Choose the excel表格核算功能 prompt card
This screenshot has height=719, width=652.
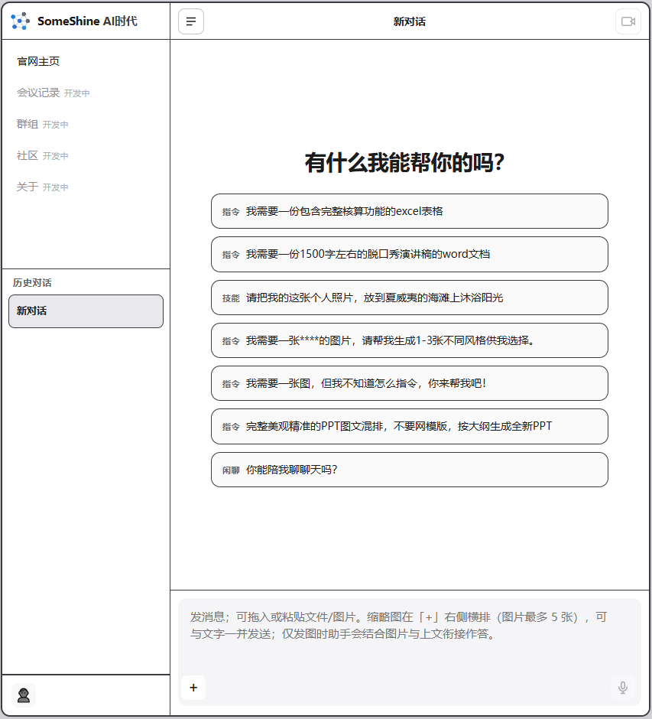pos(409,211)
